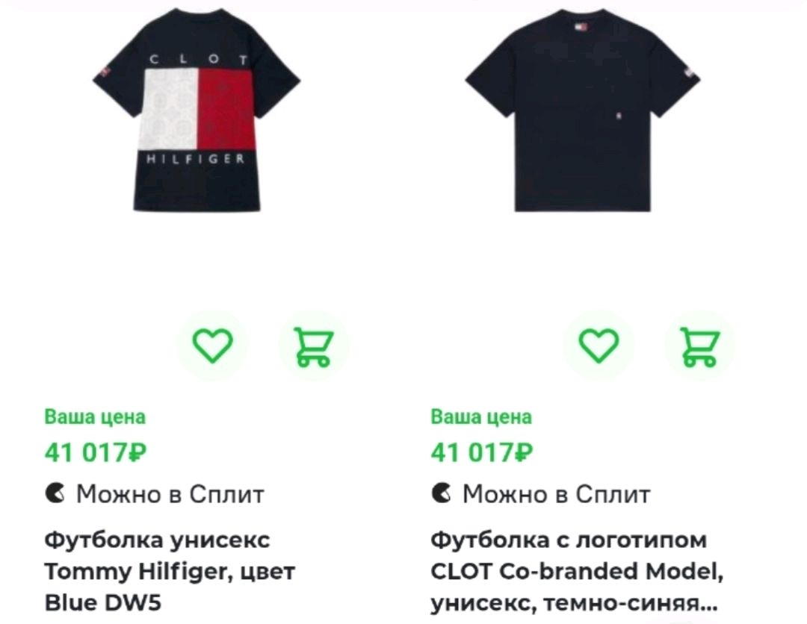Add CLOT Co-branded Model shirt to cart
Screen dimensions: 807x624
point(699,346)
